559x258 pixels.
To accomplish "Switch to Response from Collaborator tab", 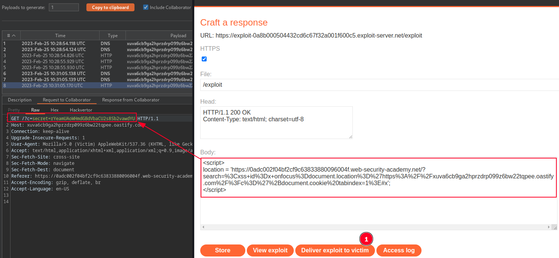I will (131, 100).
